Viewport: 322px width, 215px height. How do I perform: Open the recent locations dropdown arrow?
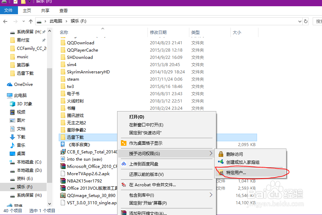coord(23,21)
